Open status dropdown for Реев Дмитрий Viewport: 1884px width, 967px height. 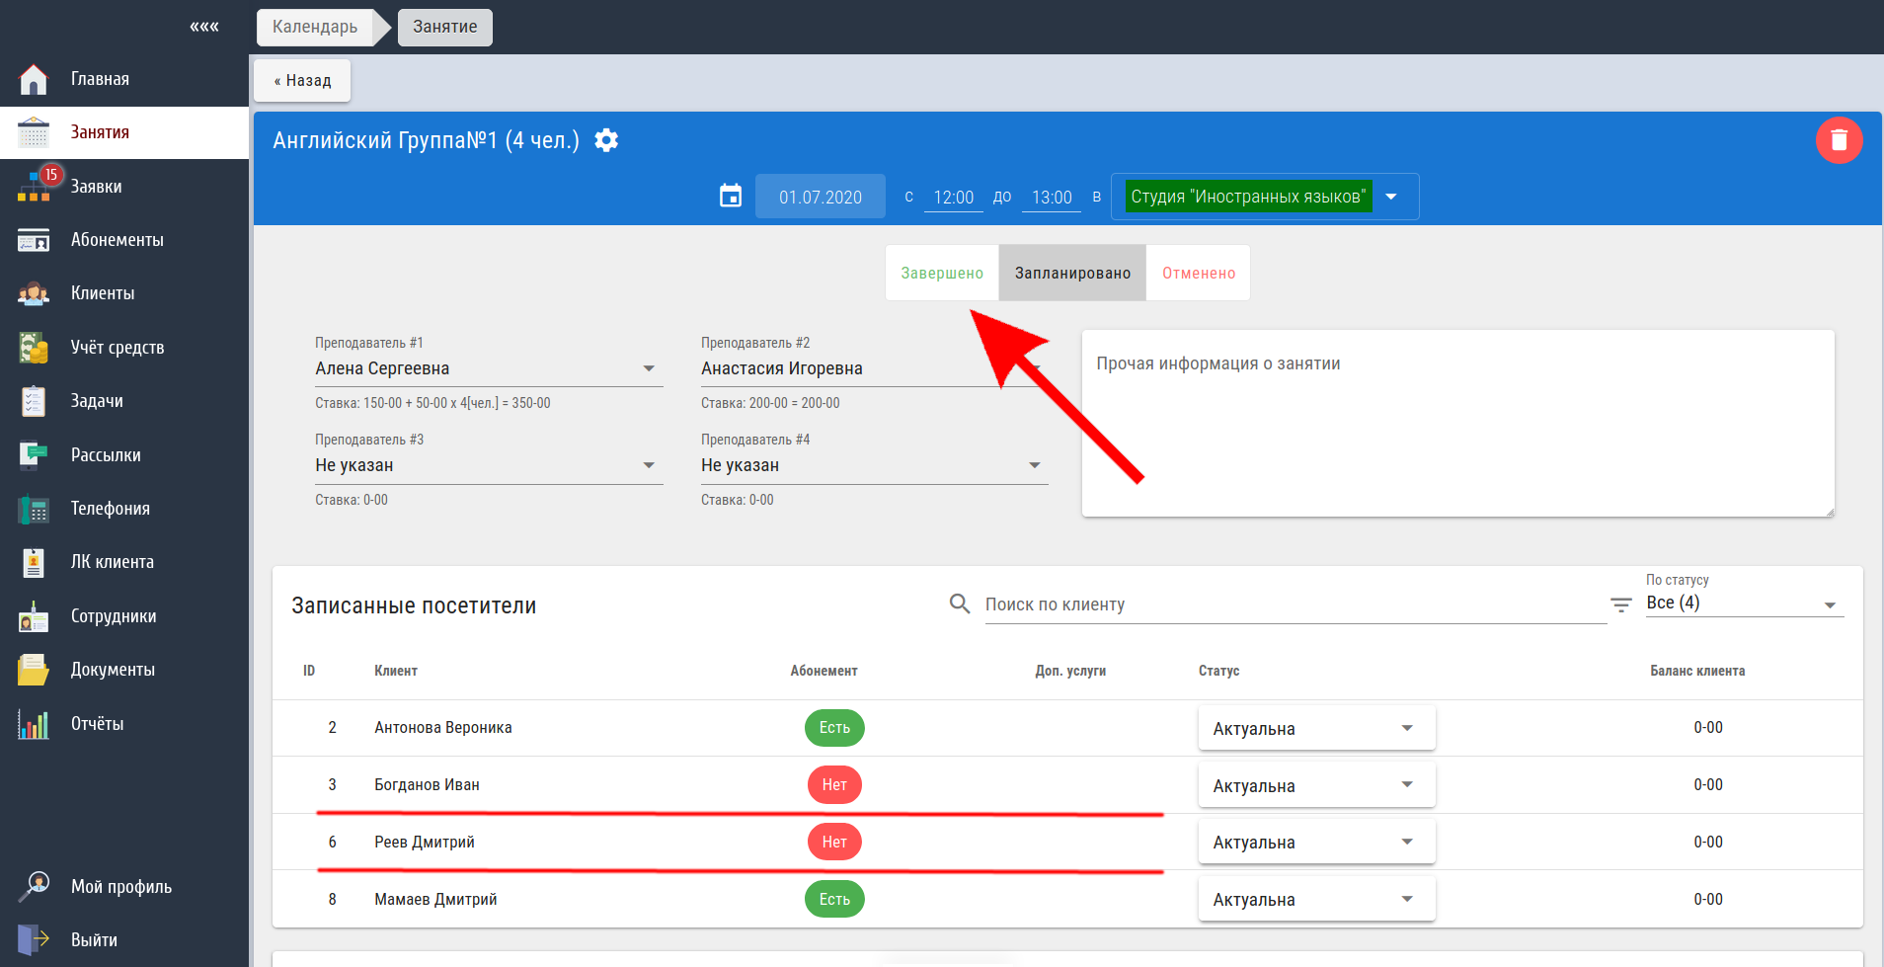(x=1316, y=842)
